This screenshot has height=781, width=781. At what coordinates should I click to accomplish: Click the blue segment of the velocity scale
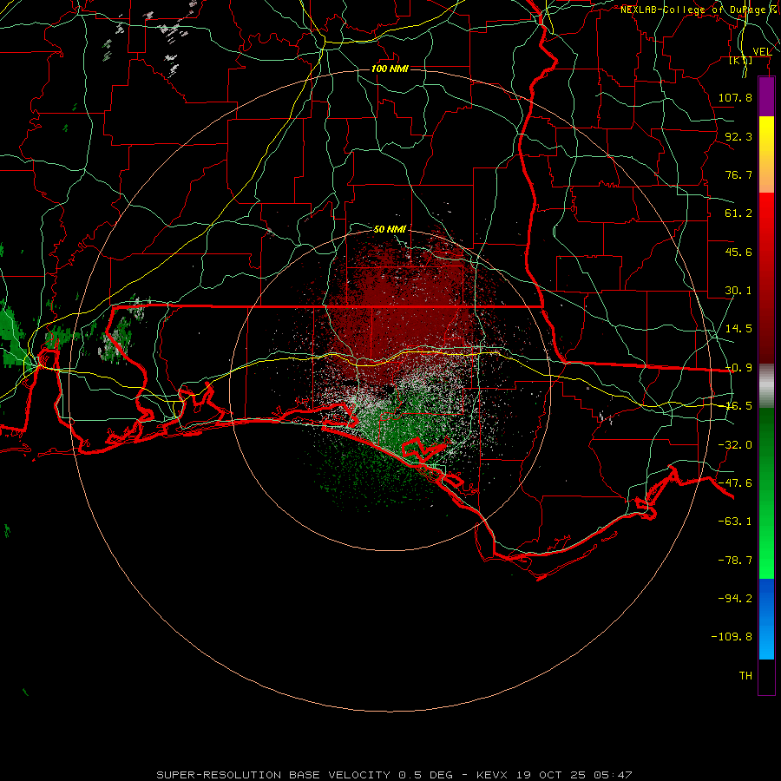(x=766, y=619)
